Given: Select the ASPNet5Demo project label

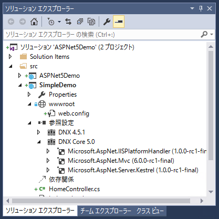Looking at the screenshot, I should pos(59,76).
